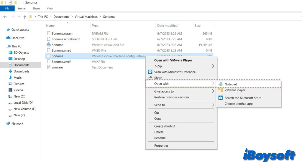
Task: Switch to the View ribbon tab
Action: (x=50, y=9)
